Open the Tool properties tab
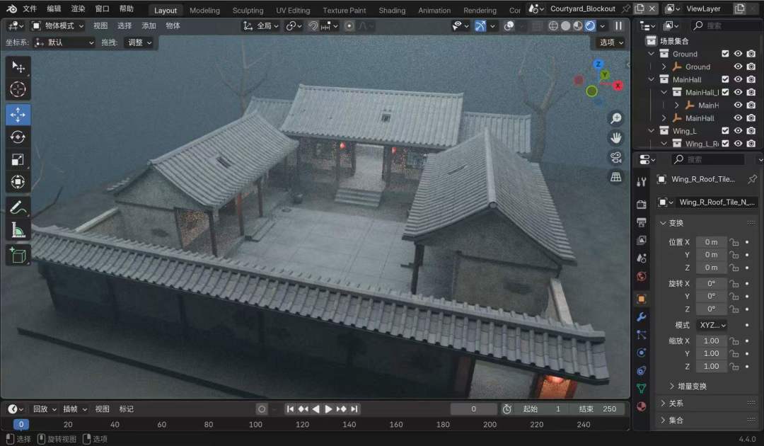This screenshot has width=764, height=446. pyautogui.click(x=642, y=182)
